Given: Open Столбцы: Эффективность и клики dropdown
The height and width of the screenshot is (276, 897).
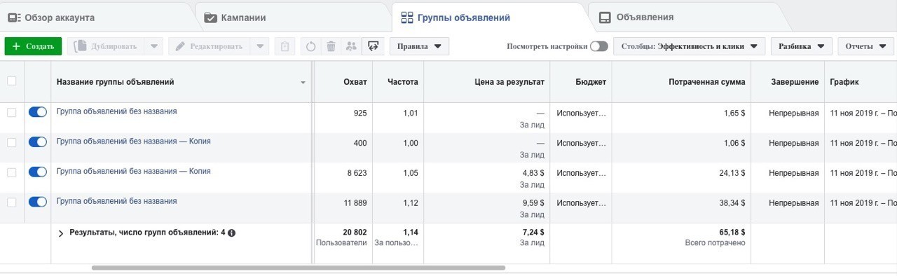Looking at the screenshot, I should (689, 46).
